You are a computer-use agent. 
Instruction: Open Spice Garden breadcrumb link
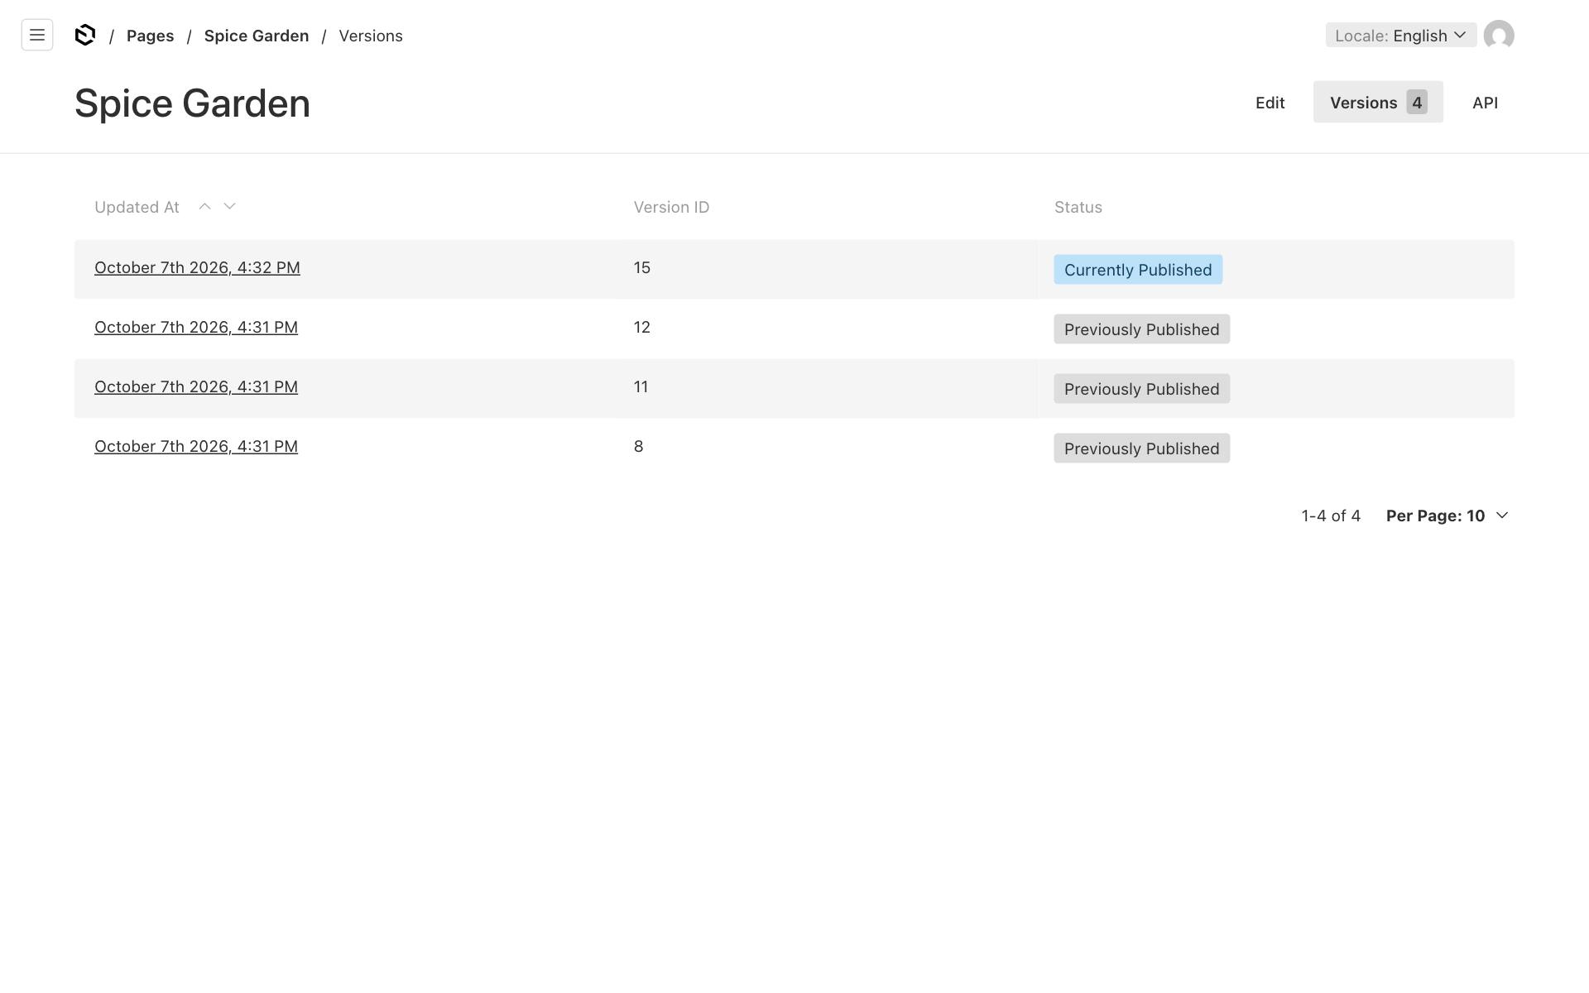click(x=257, y=36)
